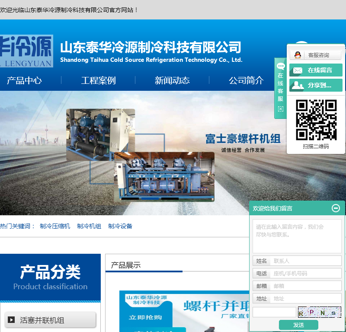Open the 活塞并联机组 product category
The image size is (346, 332).
tap(50, 319)
